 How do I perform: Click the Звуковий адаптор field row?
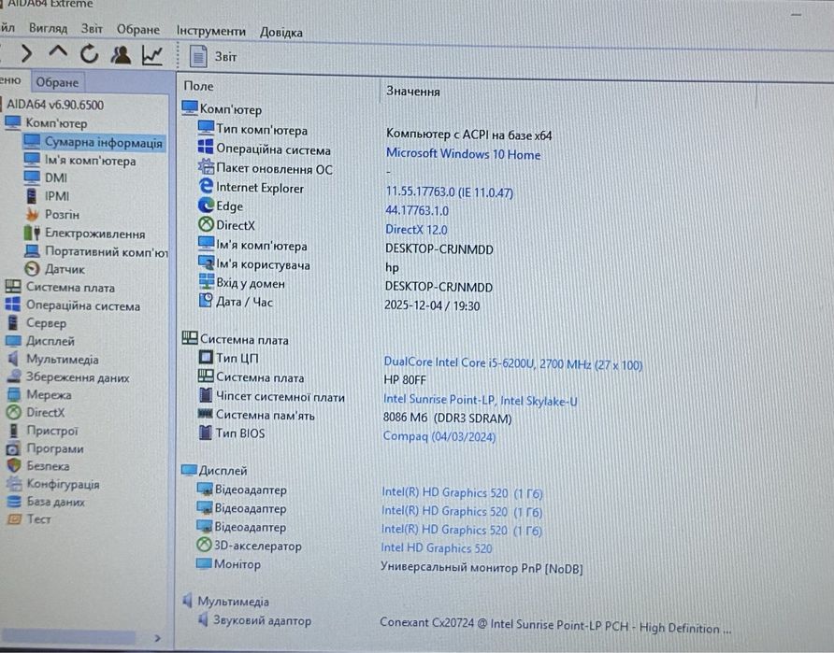tap(463, 624)
